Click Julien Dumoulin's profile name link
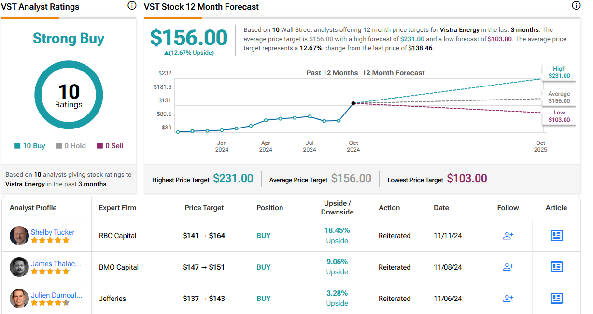The width and height of the screenshot is (593, 314). (x=56, y=295)
